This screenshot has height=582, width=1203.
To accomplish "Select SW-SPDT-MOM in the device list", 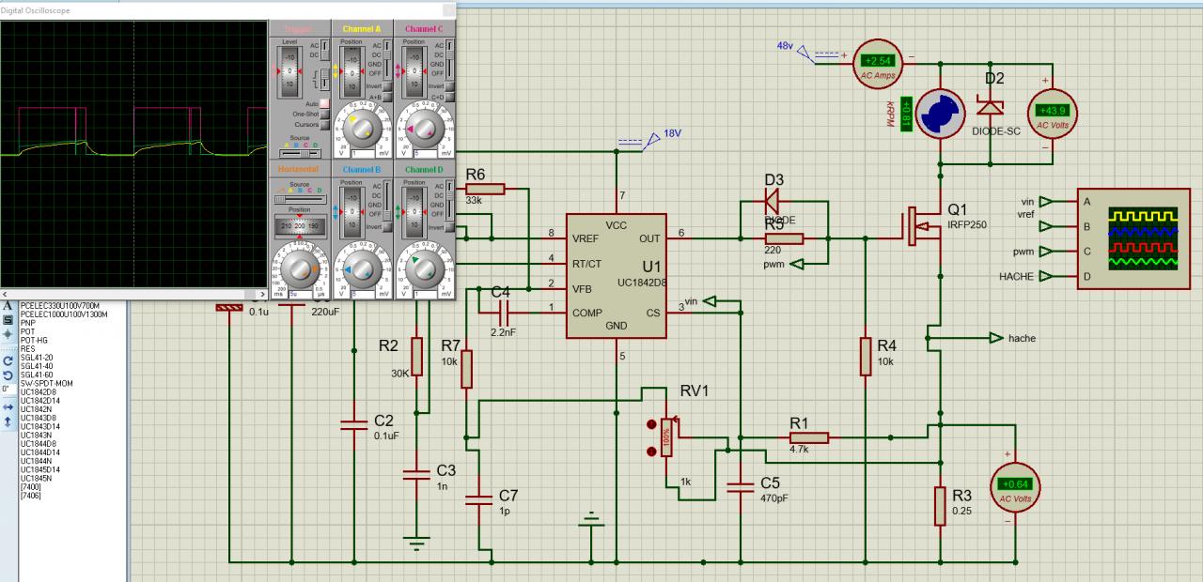I will [x=46, y=383].
